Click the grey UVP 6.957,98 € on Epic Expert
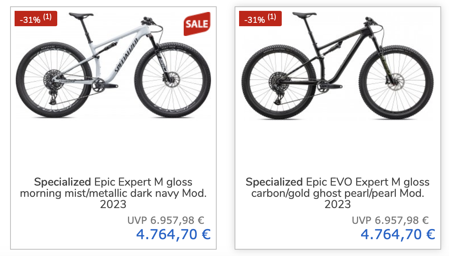The height and width of the screenshot is (256, 449). pyautogui.click(x=166, y=220)
